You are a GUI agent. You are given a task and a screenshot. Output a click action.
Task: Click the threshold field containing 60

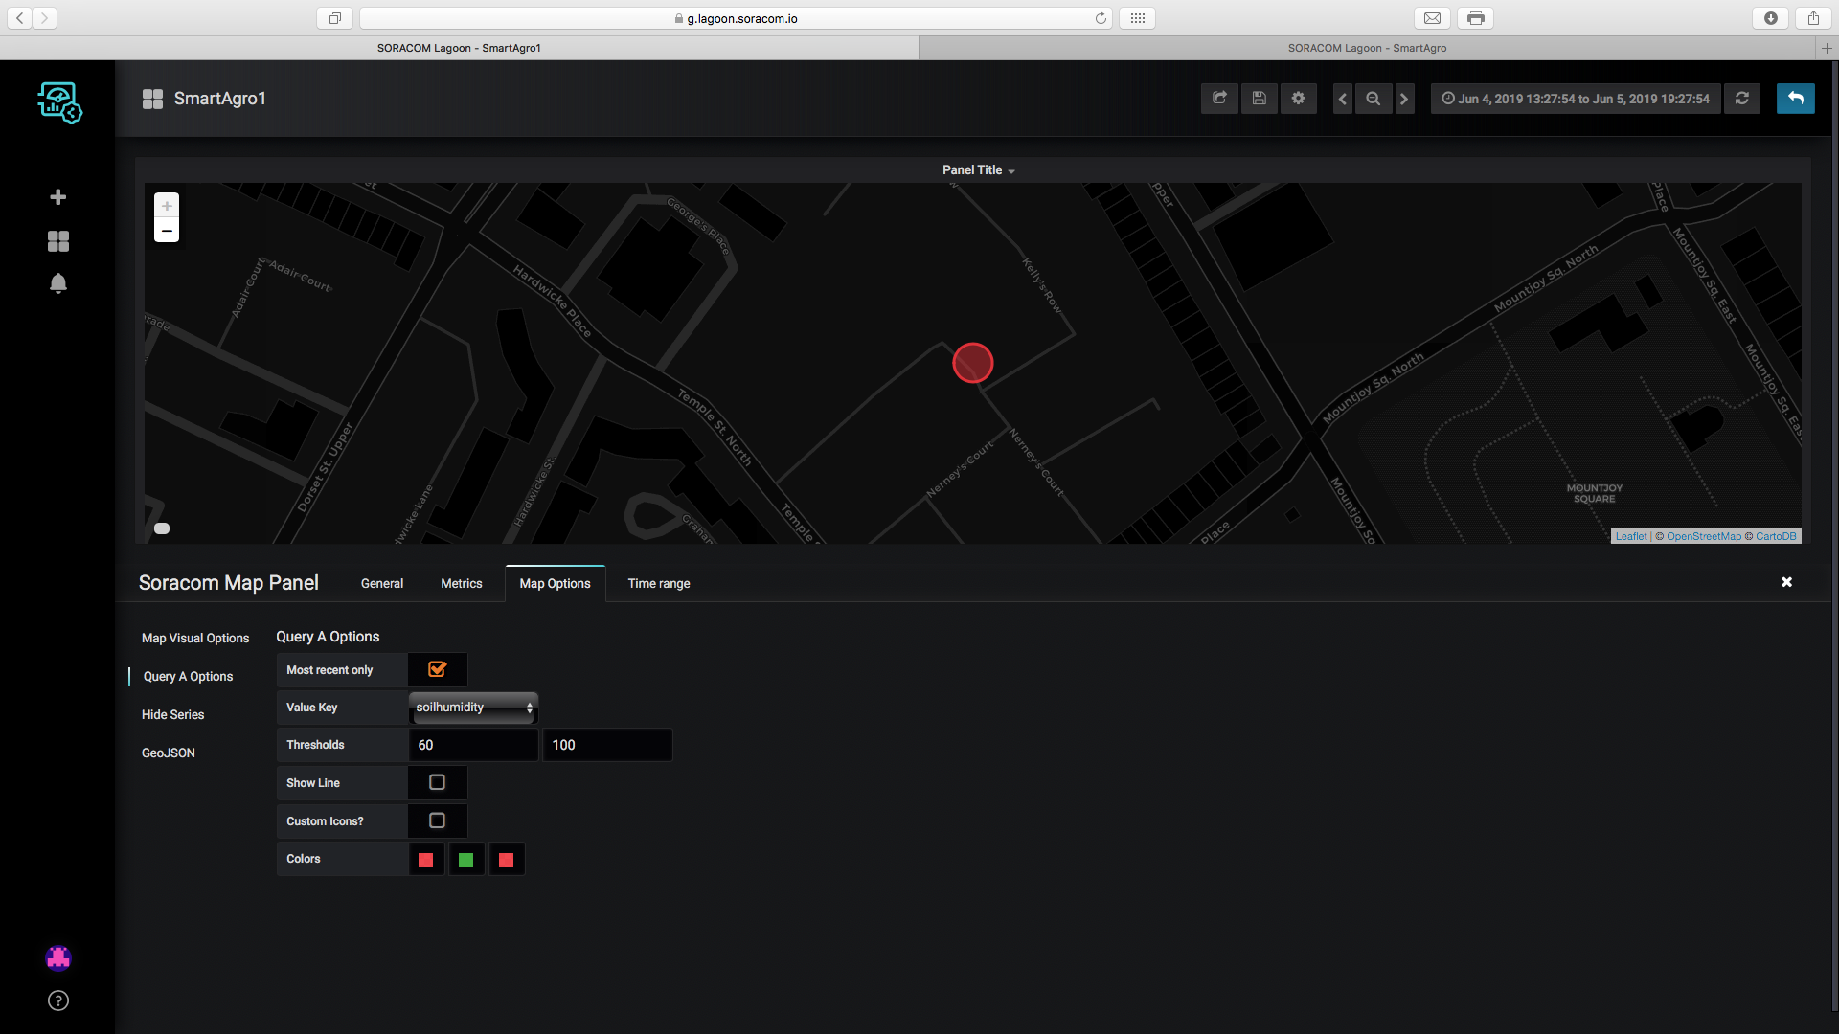point(473,745)
